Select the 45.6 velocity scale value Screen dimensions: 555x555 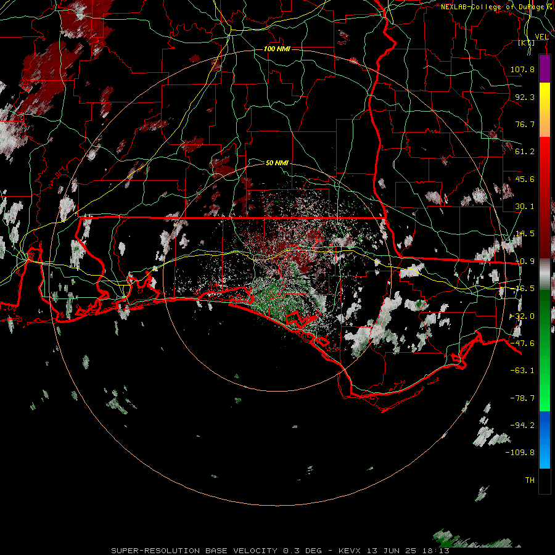click(x=525, y=179)
